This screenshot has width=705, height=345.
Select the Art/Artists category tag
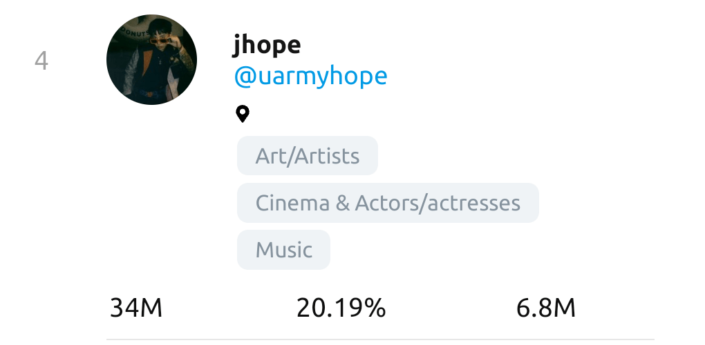pos(308,156)
